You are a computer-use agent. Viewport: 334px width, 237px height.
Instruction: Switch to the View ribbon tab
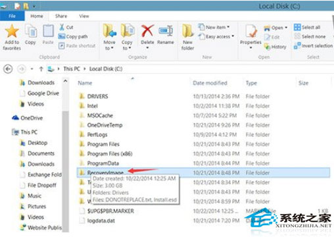point(84,16)
